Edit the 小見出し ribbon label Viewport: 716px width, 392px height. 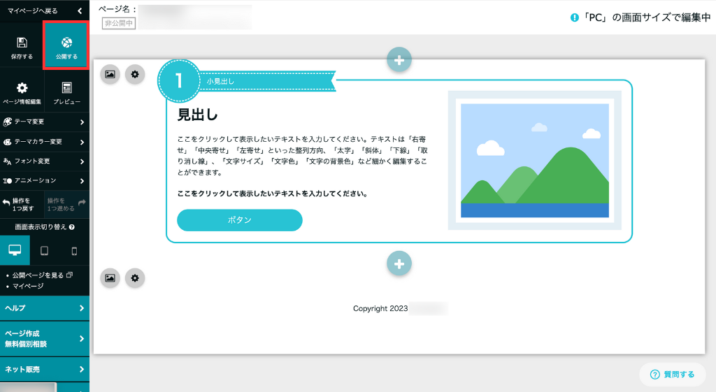(x=220, y=81)
